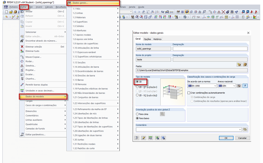Choose Dados do modelo in the Editar menu
The width and height of the screenshot is (263, 163).
(43, 97)
